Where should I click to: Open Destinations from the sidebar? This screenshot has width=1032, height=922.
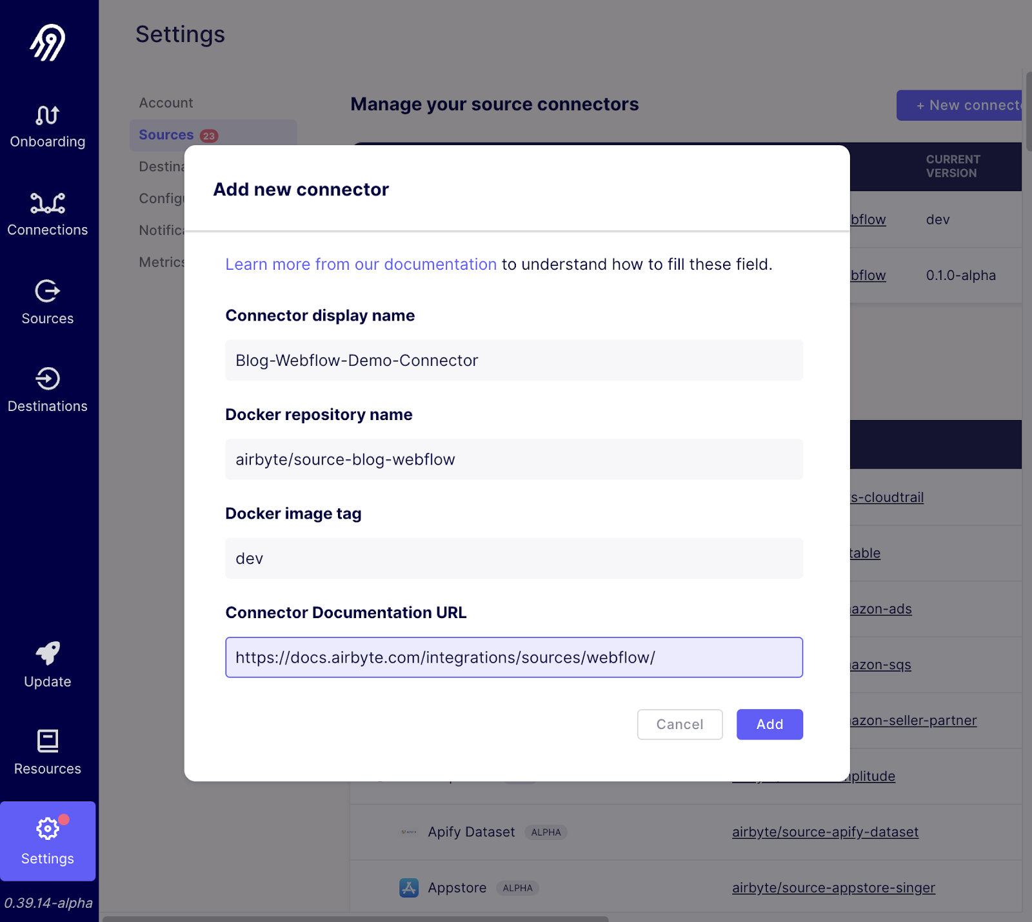pyautogui.click(x=48, y=389)
